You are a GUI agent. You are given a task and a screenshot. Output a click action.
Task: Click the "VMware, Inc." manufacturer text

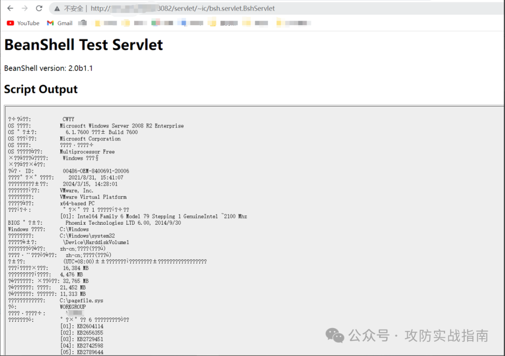[77, 191]
